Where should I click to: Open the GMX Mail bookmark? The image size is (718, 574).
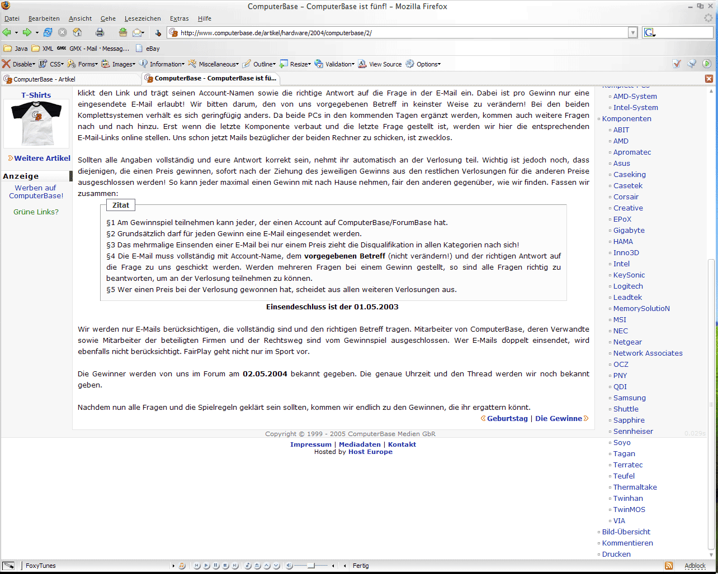[x=93, y=49]
